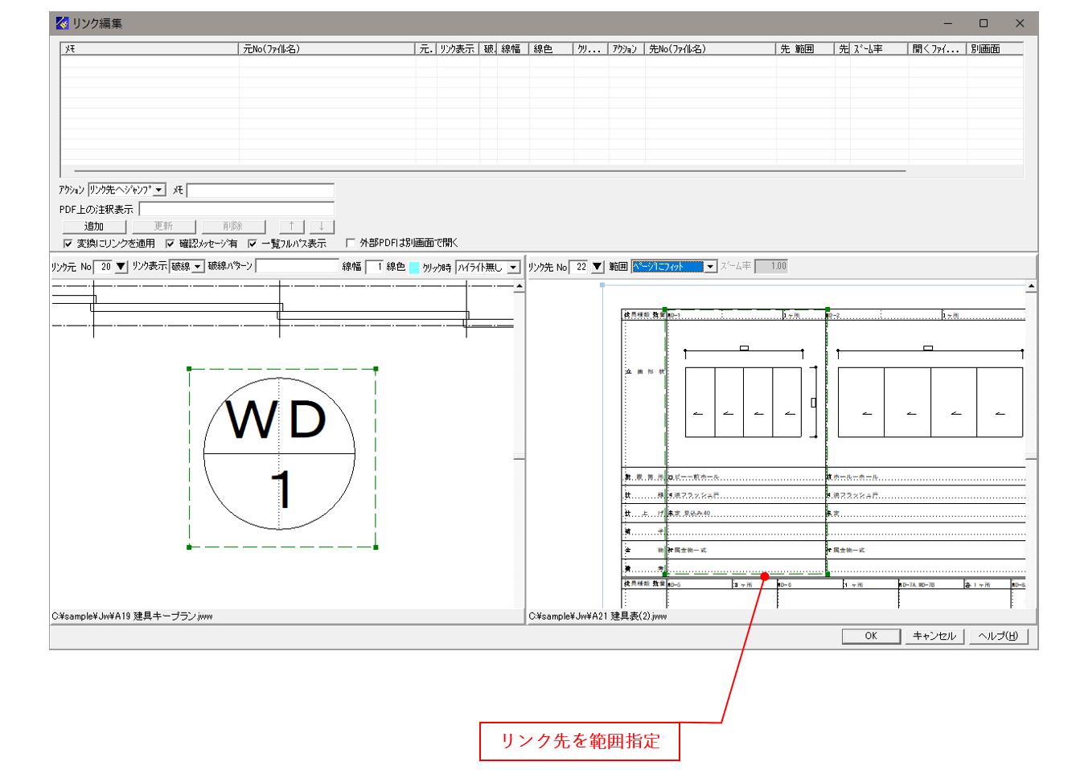Viewport: 1076px width, 770px height.
Task: Open the アクション dropdown
Action: pos(159,190)
